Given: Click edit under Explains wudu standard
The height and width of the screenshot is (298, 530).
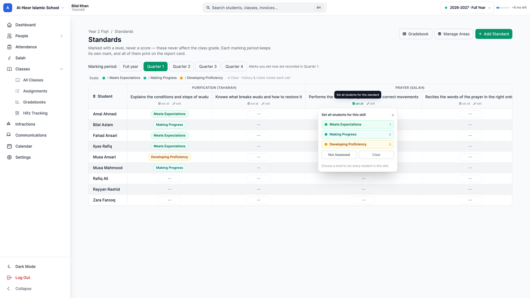Looking at the screenshot, I should tap(177, 104).
